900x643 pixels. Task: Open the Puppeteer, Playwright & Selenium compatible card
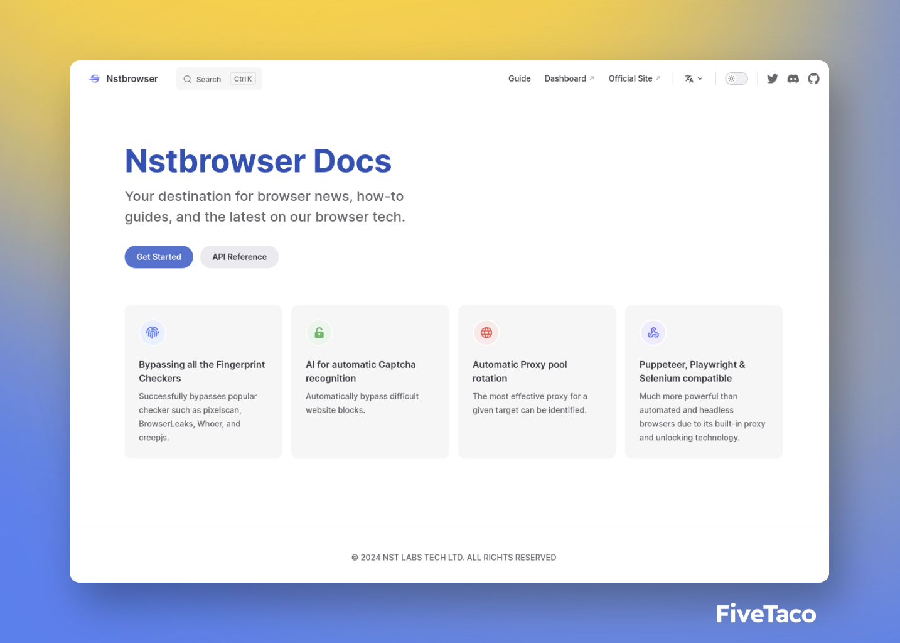point(704,382)
